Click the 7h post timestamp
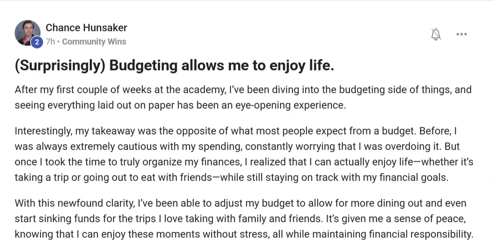Screen dimensions: 494x249 click(x=50, y=41)
